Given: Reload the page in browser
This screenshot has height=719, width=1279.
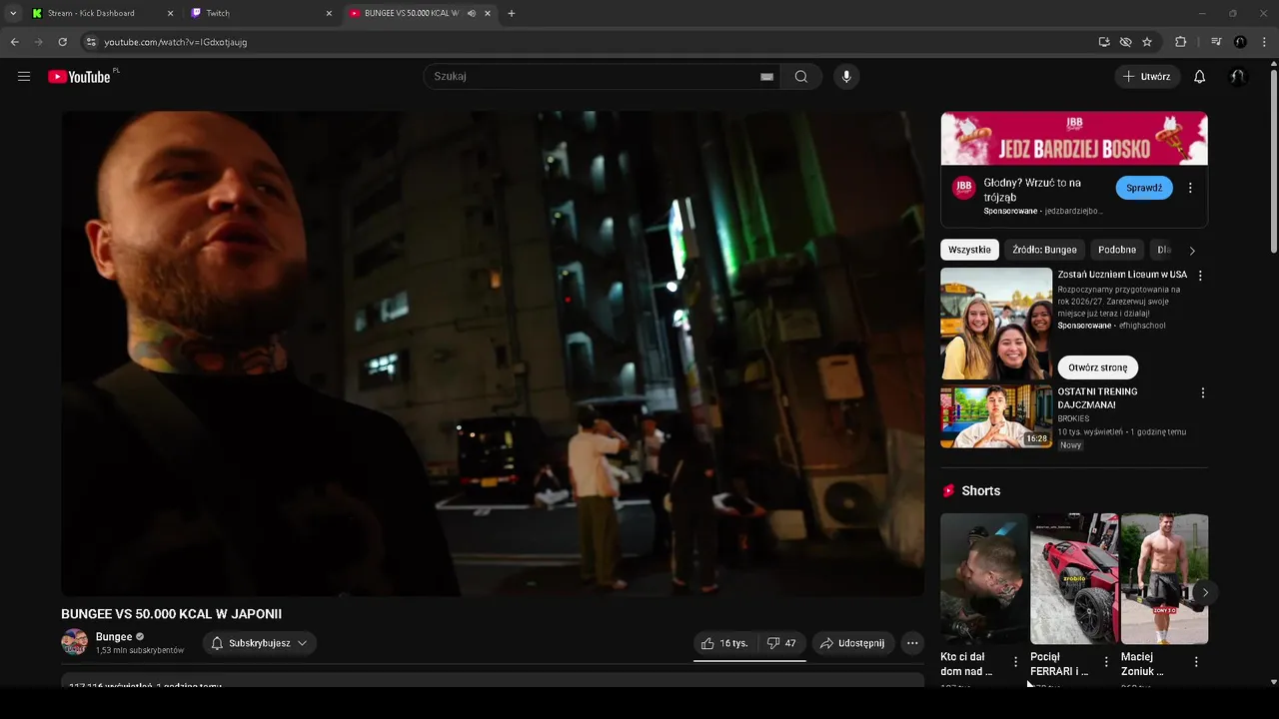Looking at the screenshot, I should [62, 42].
